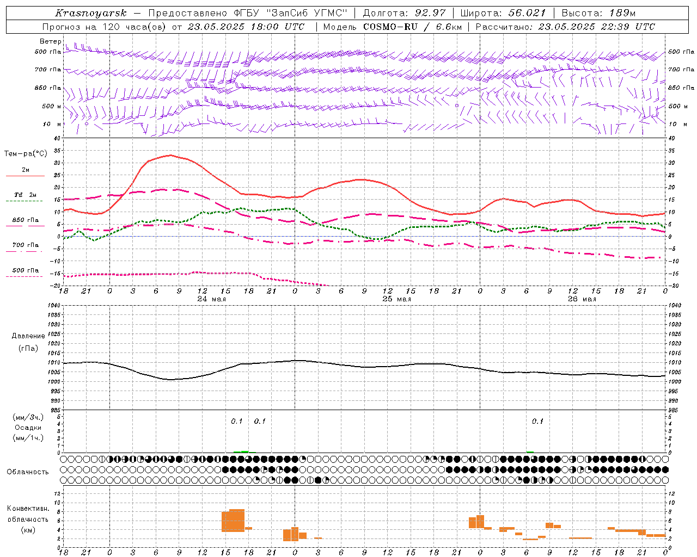This screenshot has height=557, width=697.
Task: Select the Прогноз на 120 часа(ов) text
Action: tap(105, 27)
